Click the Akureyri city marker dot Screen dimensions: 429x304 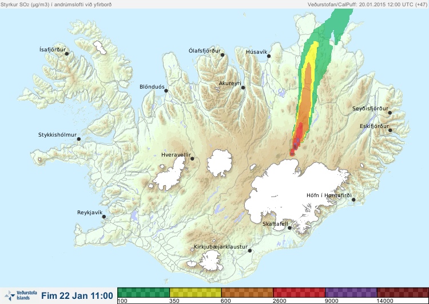[243, 87]
